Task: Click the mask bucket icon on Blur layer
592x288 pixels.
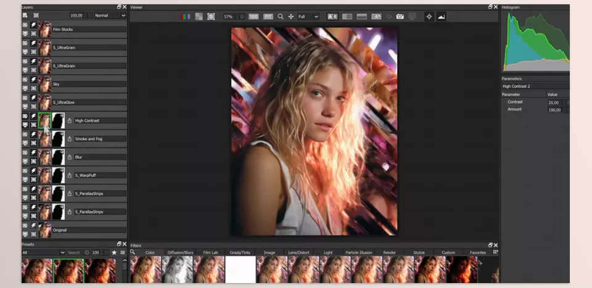Action: coord(70,157)
